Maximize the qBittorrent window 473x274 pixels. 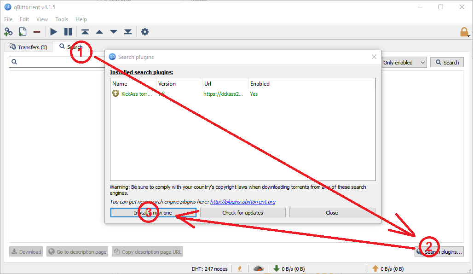coord(441,7)
